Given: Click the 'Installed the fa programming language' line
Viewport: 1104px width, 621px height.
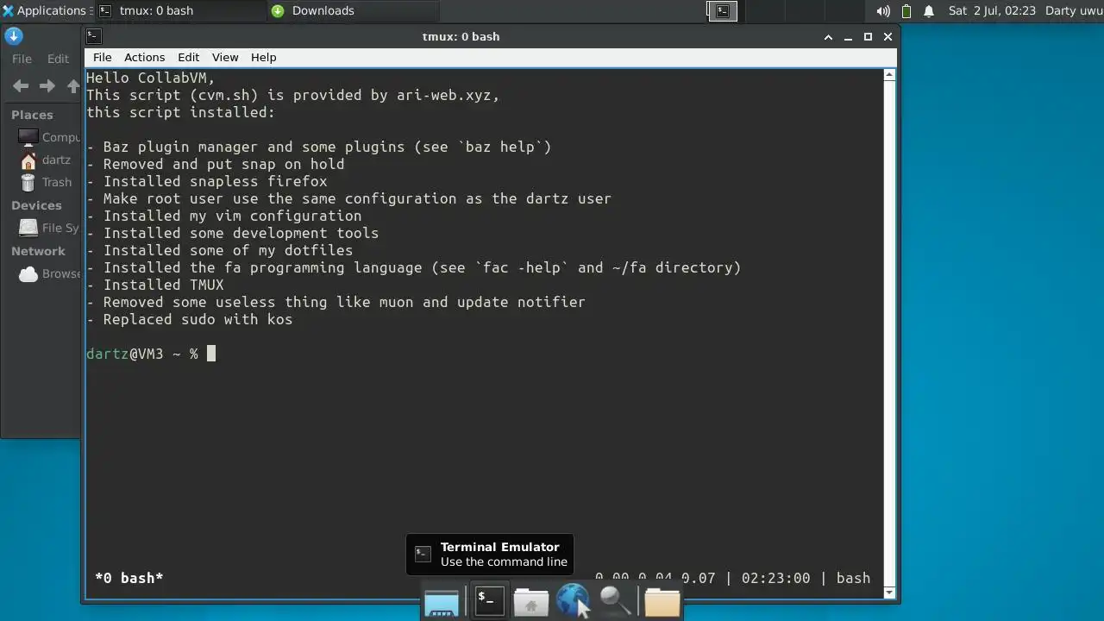Looking at the screenshot, I should [x=413, y=267].
